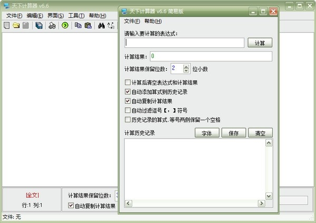Maximize the simple-version window

coord(263,11)
